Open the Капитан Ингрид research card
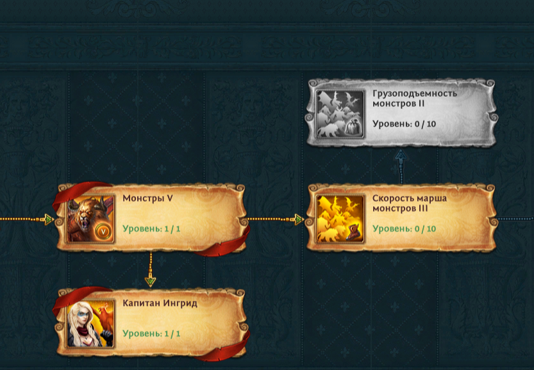Viewport: 534px width, 370px height. click(x=151, y=323)
